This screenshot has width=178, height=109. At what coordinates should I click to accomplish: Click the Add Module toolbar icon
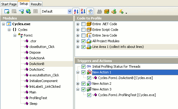pos(7,11)
